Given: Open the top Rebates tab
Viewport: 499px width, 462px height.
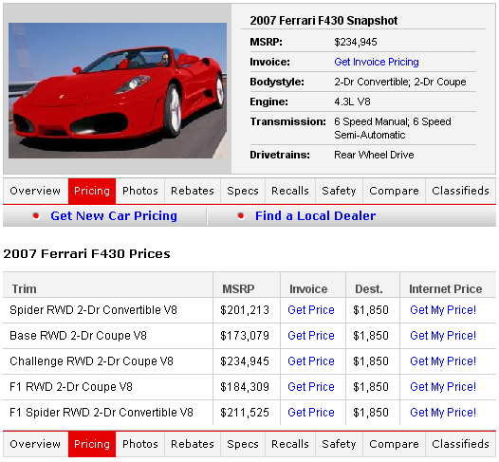Looking at the screenshot, I should coord(193,191).
